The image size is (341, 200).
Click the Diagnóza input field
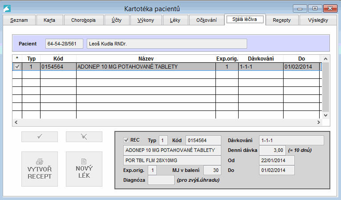point(161,180)
